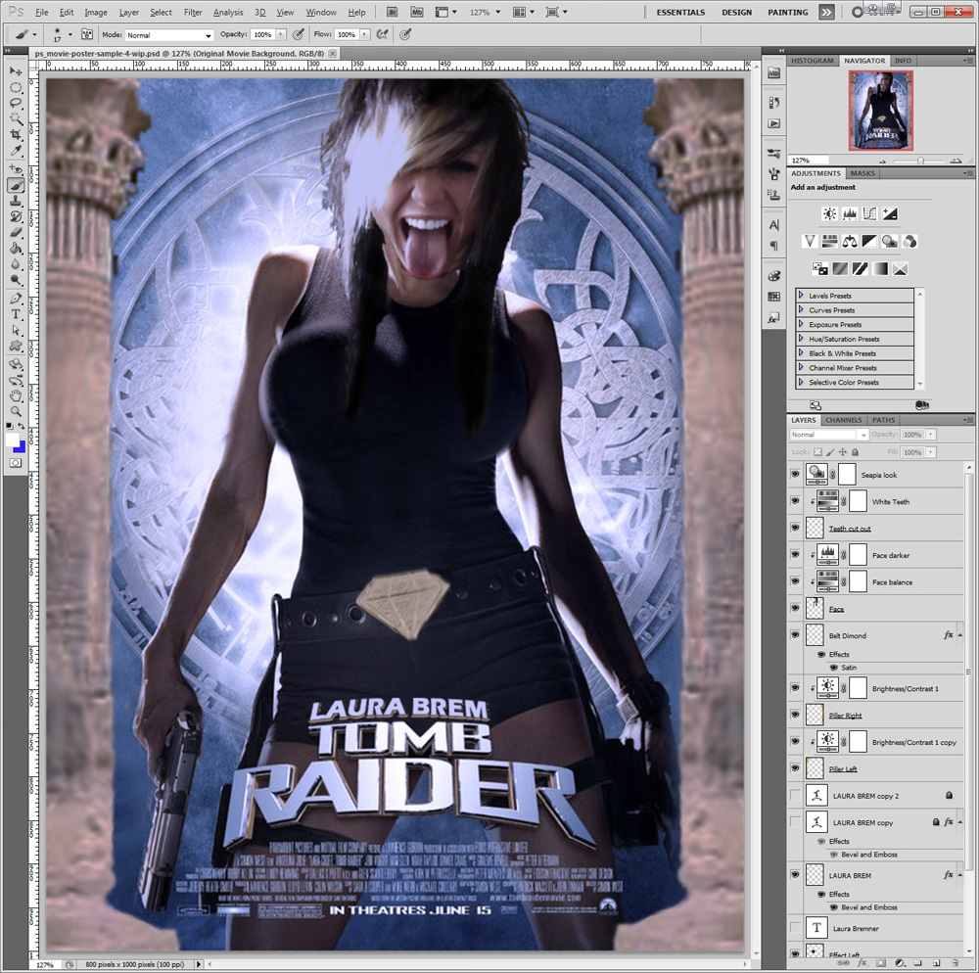Switch to the Histogram tab
Screen dimensions: 979x973
point(813,61)
